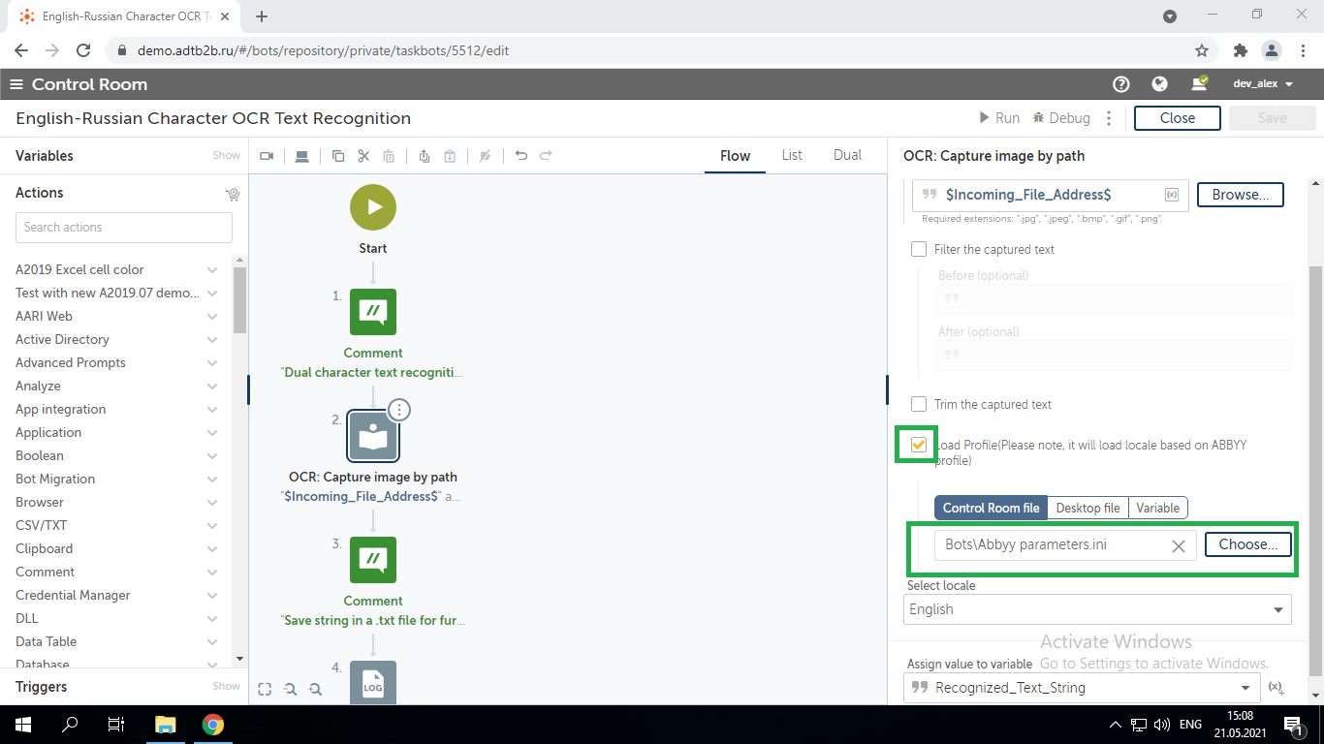Select the OCR Capture image node
This screenshot has width=1324, height=744.
click(373, 436)
